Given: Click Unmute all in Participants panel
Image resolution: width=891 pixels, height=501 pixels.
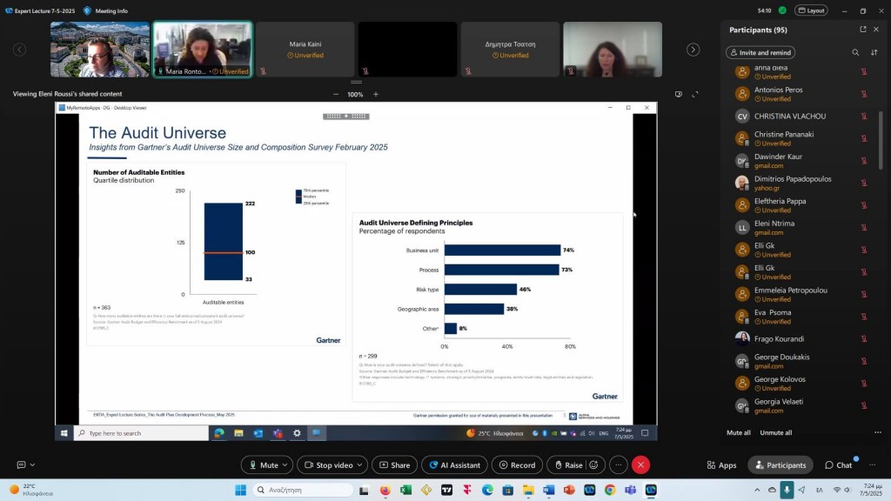Looking at the screenshot, I should [775, 433].
